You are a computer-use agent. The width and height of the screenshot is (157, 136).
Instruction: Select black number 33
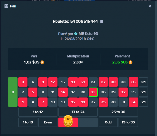pyautogui.click(x=123, y=82)
